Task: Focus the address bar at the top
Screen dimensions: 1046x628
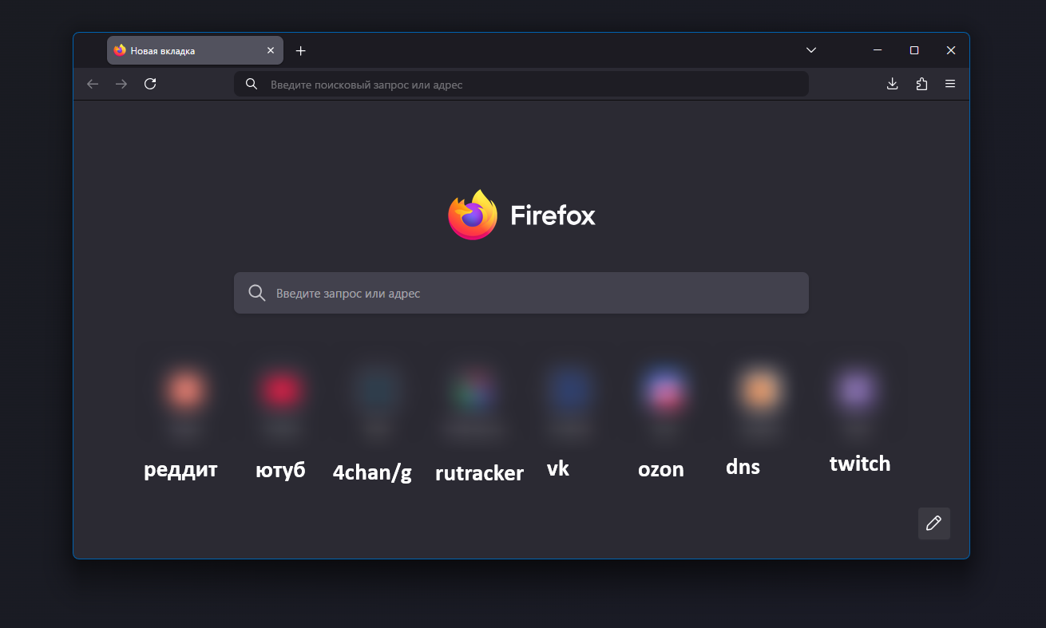Action: click(x=521, y=84)
